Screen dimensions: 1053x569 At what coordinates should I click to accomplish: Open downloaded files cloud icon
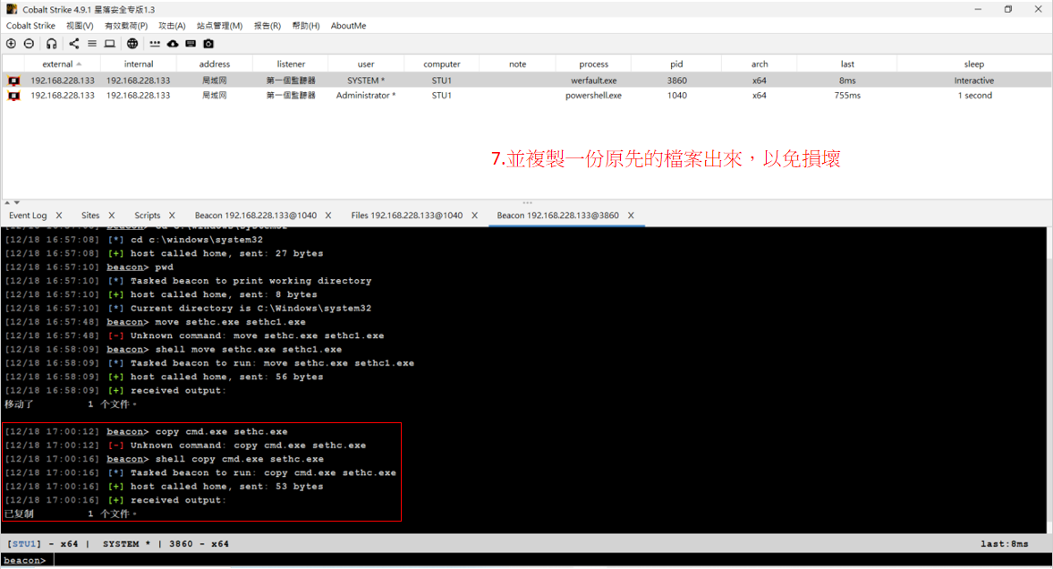(x=173, y=44)
